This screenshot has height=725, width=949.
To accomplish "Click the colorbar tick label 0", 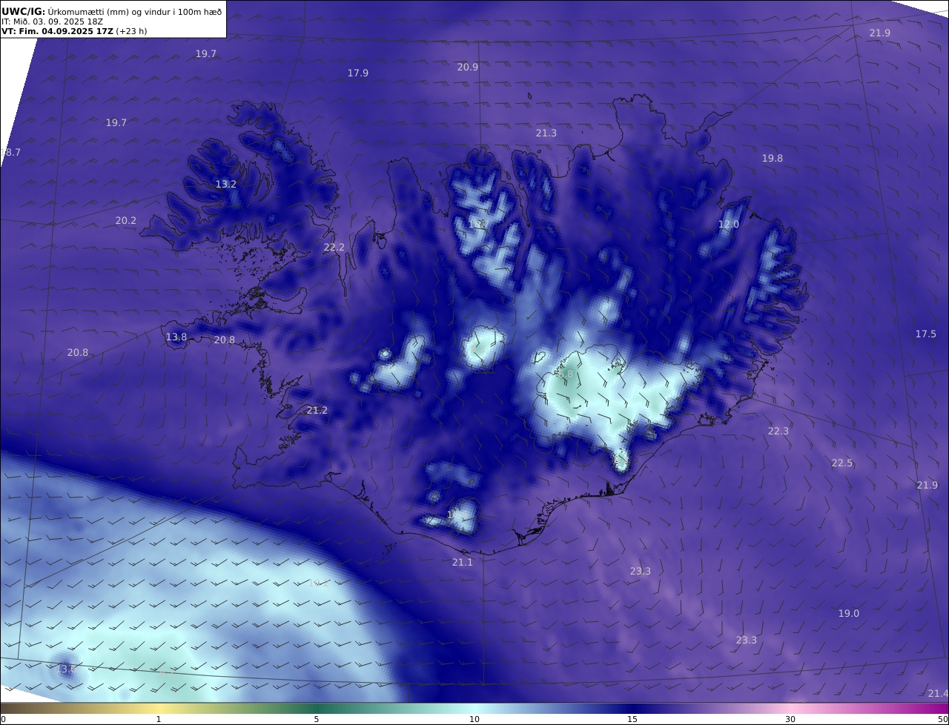I will tap(3, 719).
